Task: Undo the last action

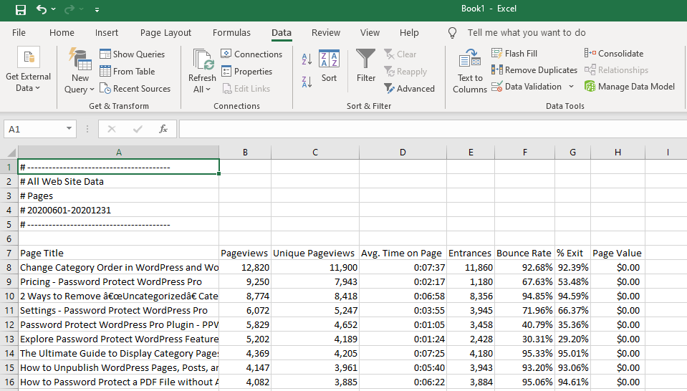Action: point(41,9)
